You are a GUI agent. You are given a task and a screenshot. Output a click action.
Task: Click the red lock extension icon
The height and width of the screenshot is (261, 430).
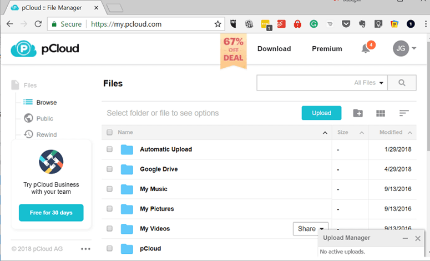point(297,24)
